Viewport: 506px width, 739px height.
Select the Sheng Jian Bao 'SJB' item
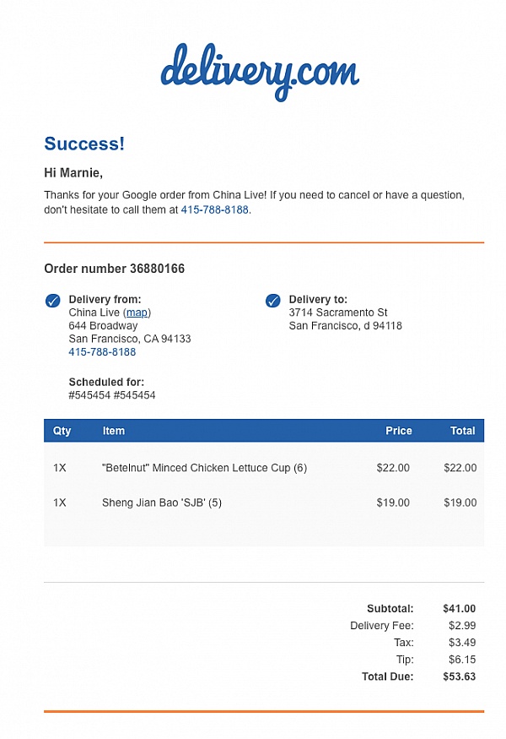click(x=162, y=503)
